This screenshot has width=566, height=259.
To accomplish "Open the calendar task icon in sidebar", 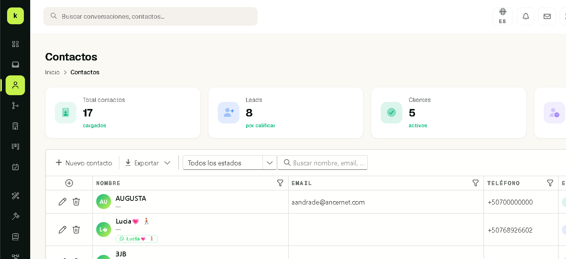I will [x=15, y=167].
